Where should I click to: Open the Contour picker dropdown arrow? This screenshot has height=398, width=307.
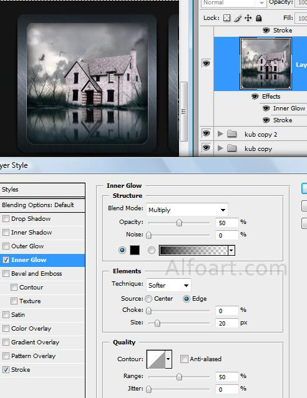[168, 359]
